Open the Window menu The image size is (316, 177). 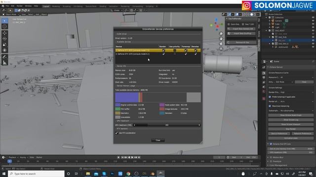pyautogui.click(x=28, y=6)
